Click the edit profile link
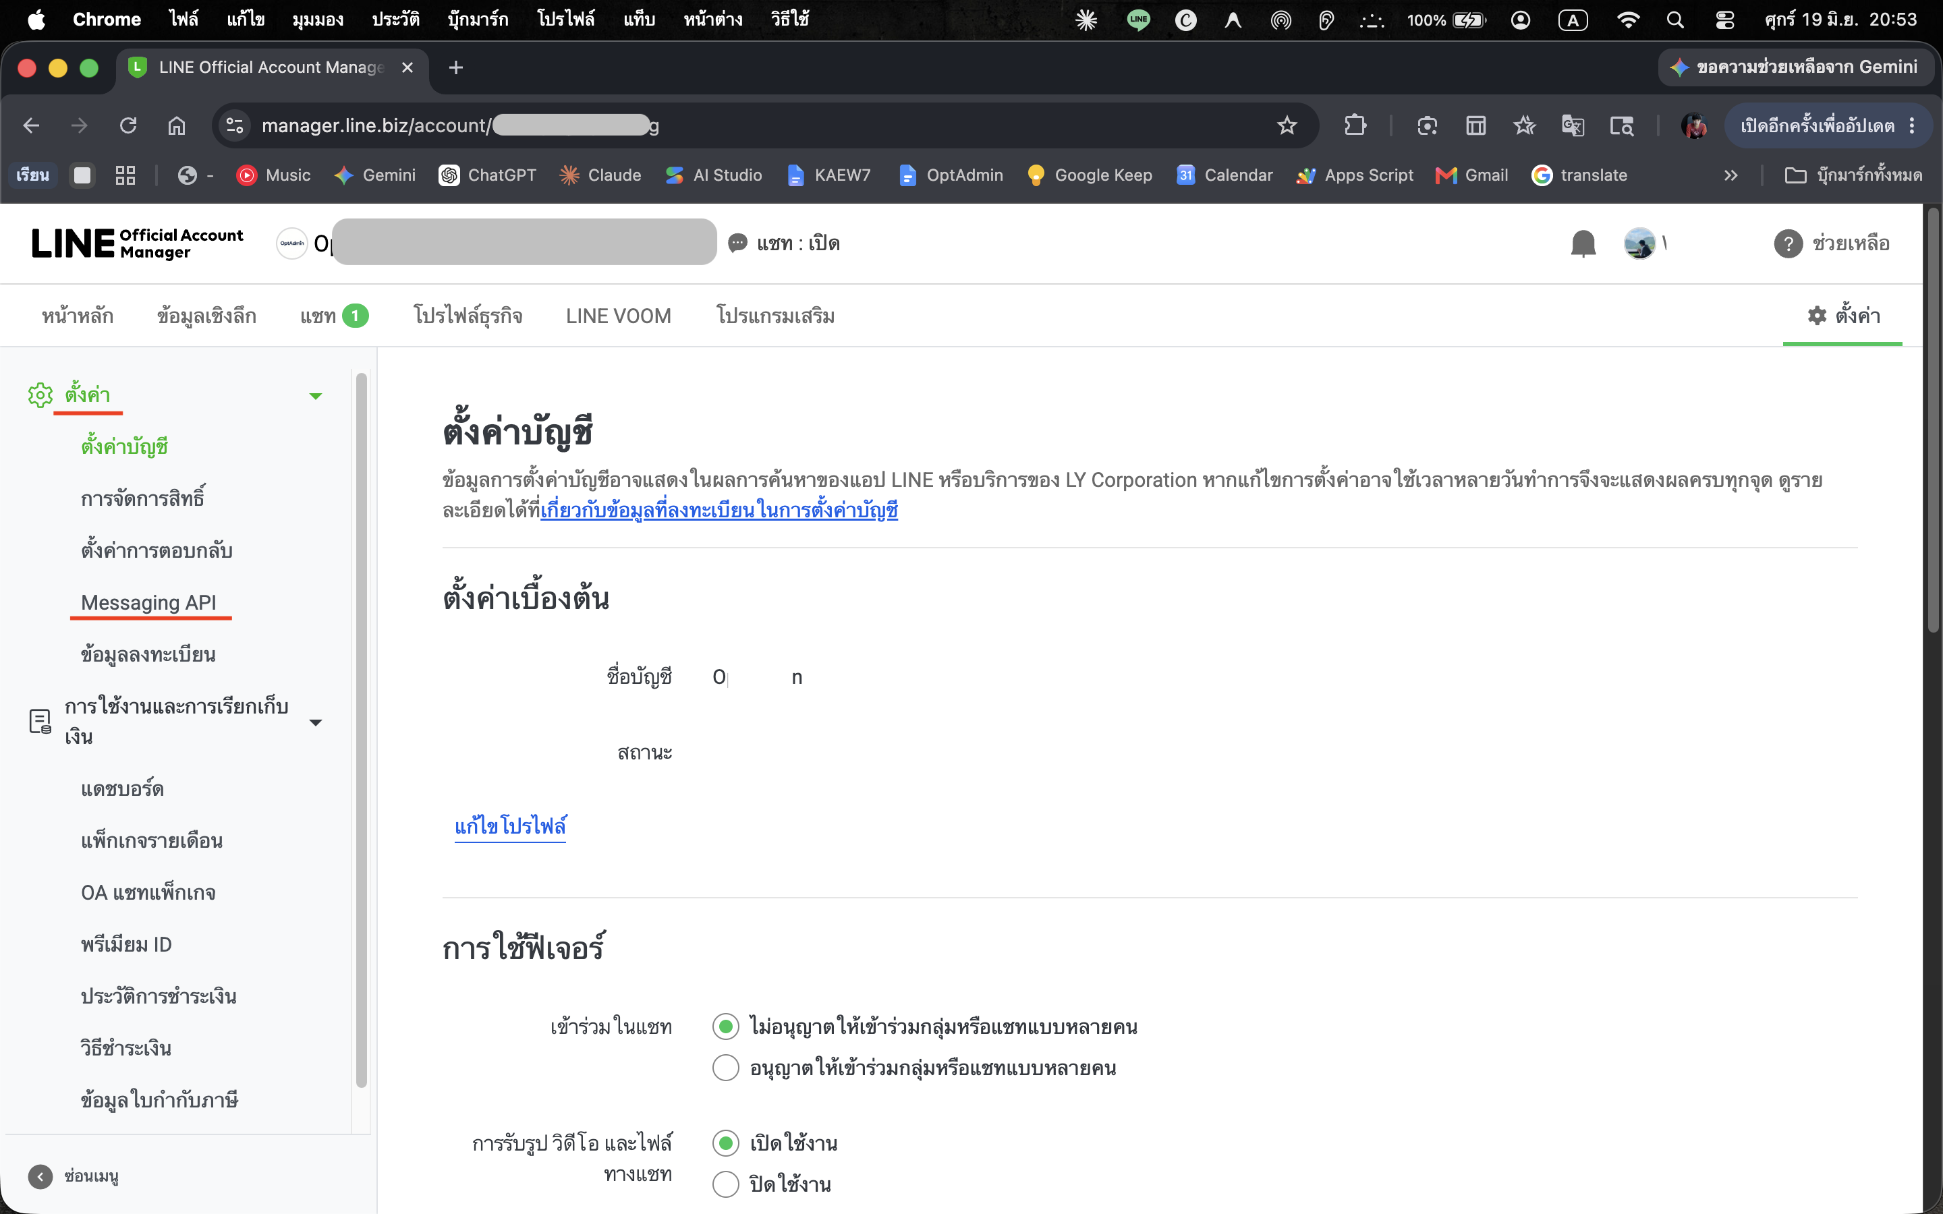1943x1214 pixels. tap(511, 826)
